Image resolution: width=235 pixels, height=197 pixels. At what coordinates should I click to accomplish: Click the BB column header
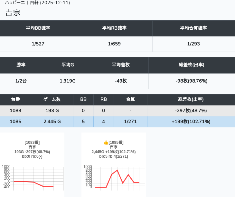(83, 99)
